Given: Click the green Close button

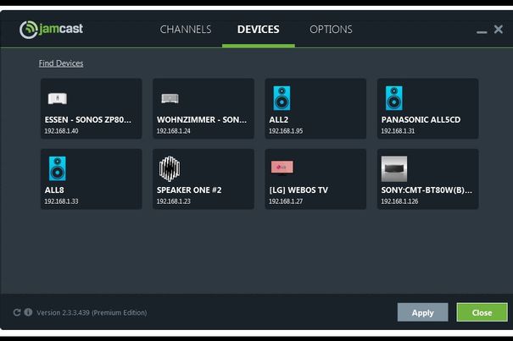Looking at the screenshot, I should pos(482,312).
